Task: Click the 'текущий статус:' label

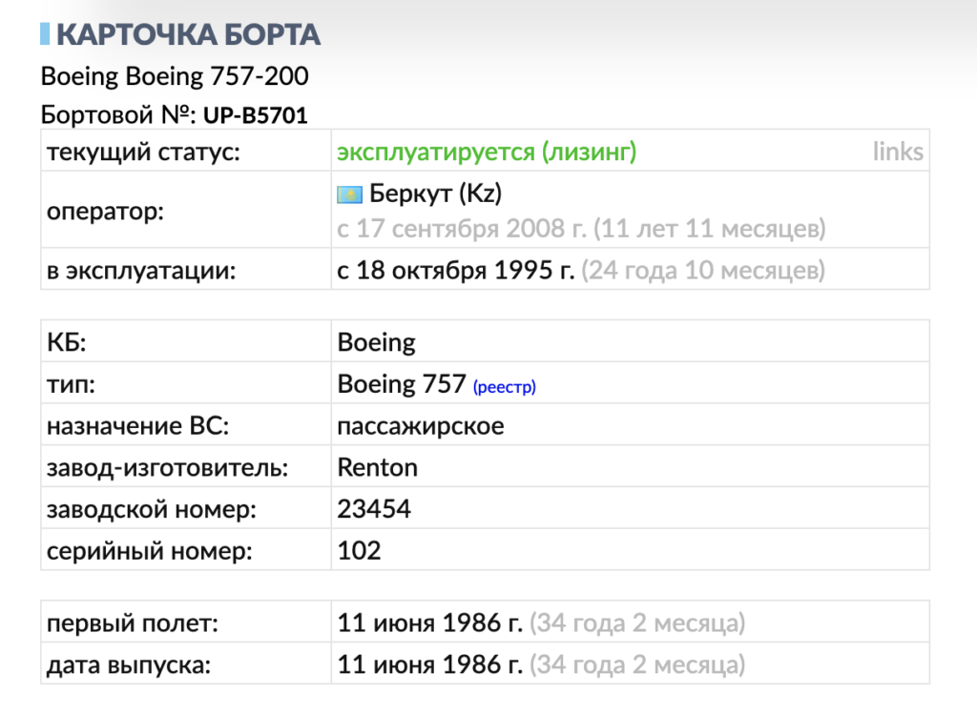Action: (143, 152)
